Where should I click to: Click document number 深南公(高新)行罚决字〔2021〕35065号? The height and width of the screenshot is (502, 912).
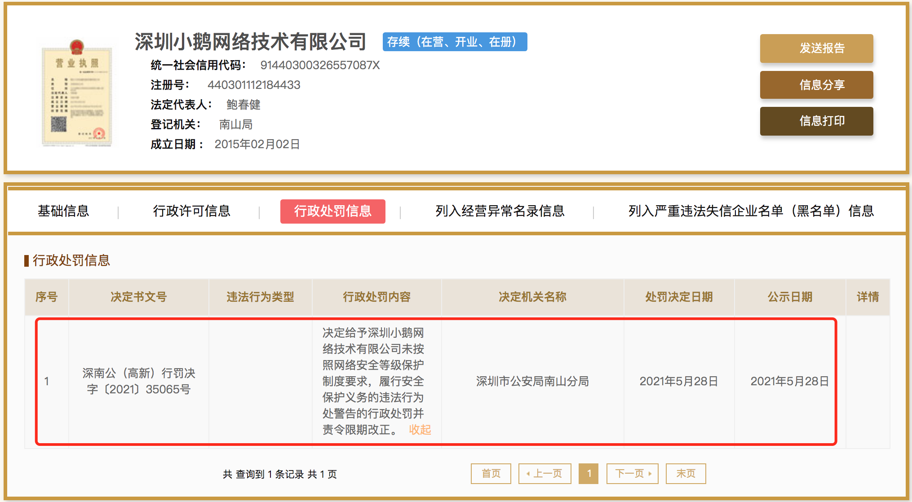[139, 381]
